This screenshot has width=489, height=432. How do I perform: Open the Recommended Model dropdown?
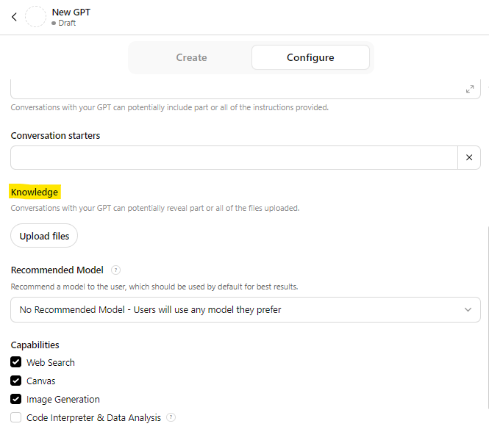pyautogui.click(x=235, y=309)
